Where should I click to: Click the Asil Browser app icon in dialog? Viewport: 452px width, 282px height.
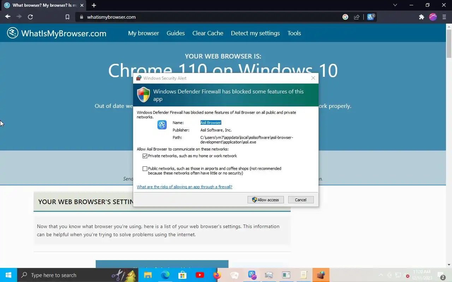point(162,125)
